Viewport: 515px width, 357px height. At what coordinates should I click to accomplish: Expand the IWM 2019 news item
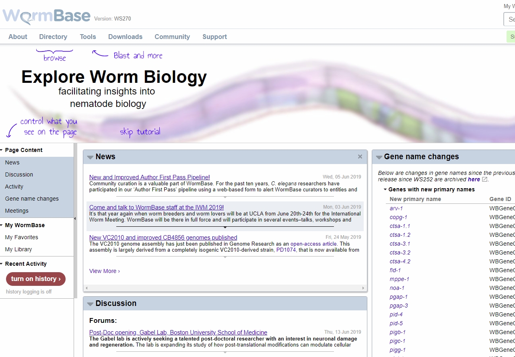(225, 227)
